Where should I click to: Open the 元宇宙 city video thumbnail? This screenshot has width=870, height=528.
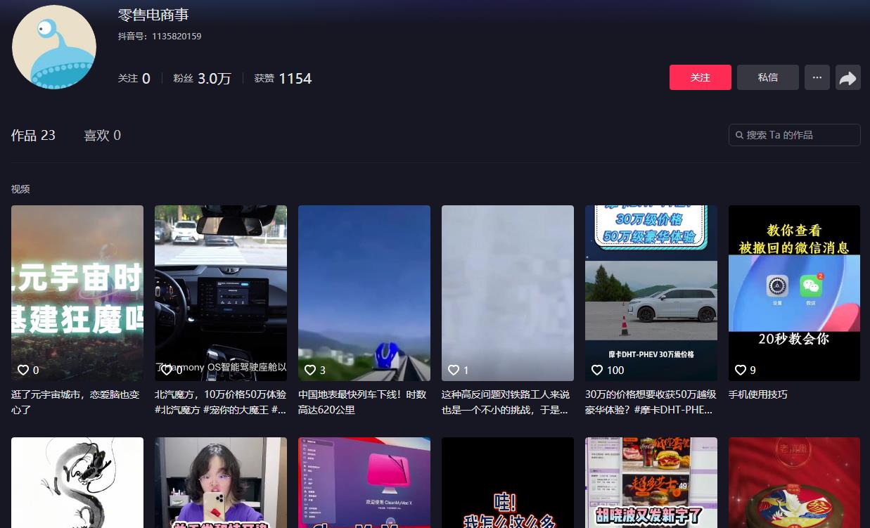click(x=77, y=293)
